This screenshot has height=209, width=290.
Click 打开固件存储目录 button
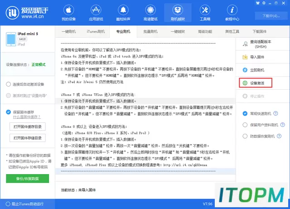[28, 138]
